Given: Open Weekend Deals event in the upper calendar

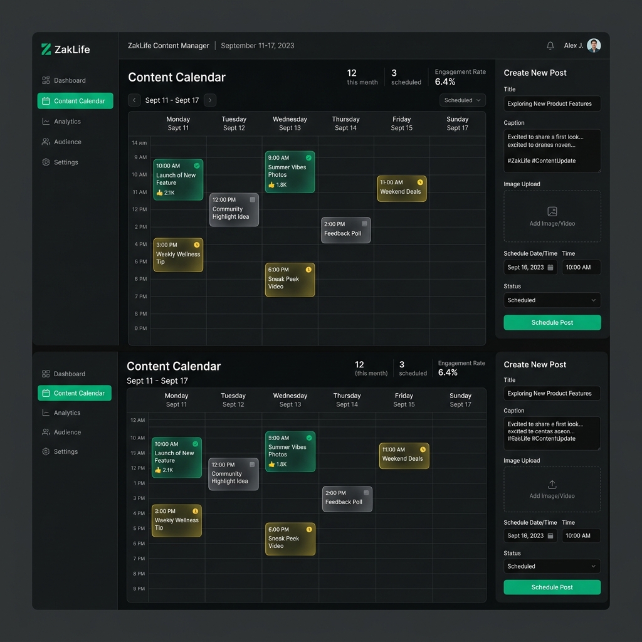Looking at the screenshot, I should coord(402,189).
